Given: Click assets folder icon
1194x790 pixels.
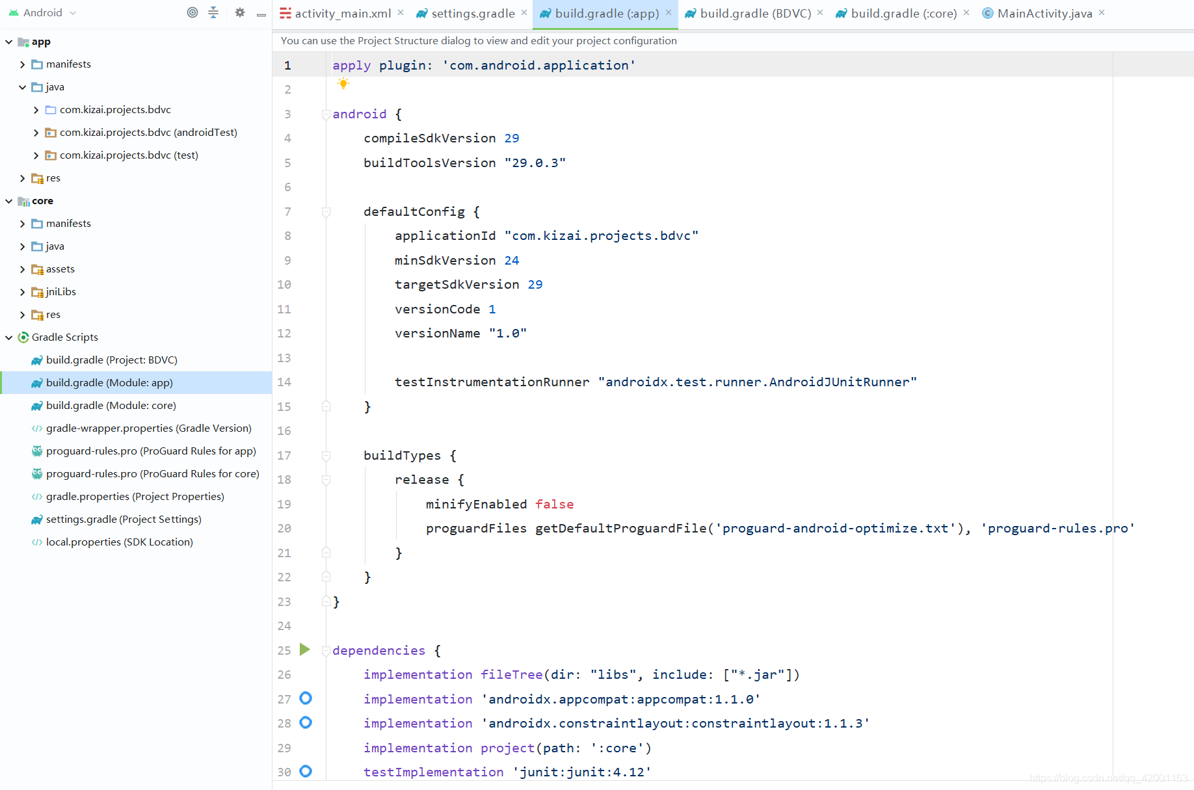Looking at the screenshot, I should 37,269.
